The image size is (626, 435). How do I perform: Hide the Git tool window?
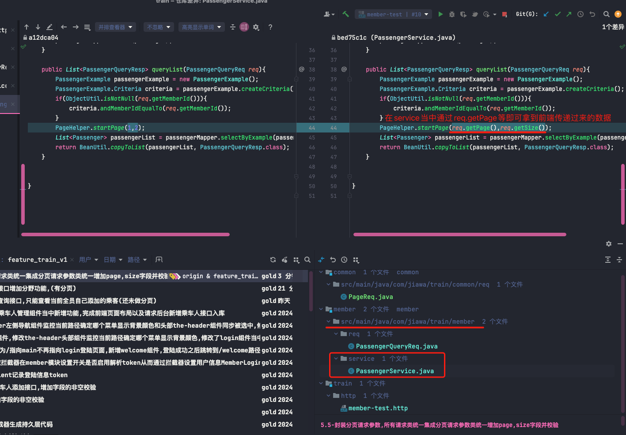(x=620, y=244)
